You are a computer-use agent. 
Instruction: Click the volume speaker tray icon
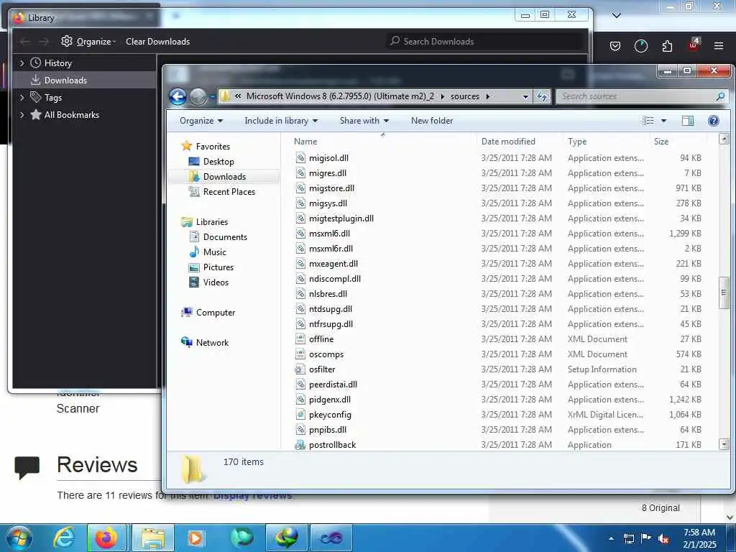663,538
